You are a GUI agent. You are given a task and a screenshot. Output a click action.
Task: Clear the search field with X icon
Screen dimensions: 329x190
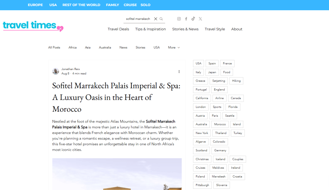pos(156,19)
